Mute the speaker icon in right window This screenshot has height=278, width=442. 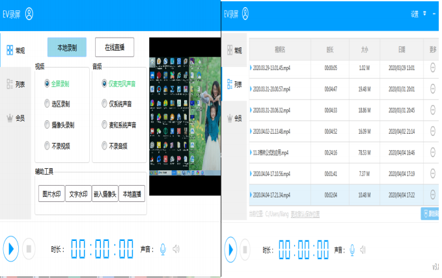(363, 249)
